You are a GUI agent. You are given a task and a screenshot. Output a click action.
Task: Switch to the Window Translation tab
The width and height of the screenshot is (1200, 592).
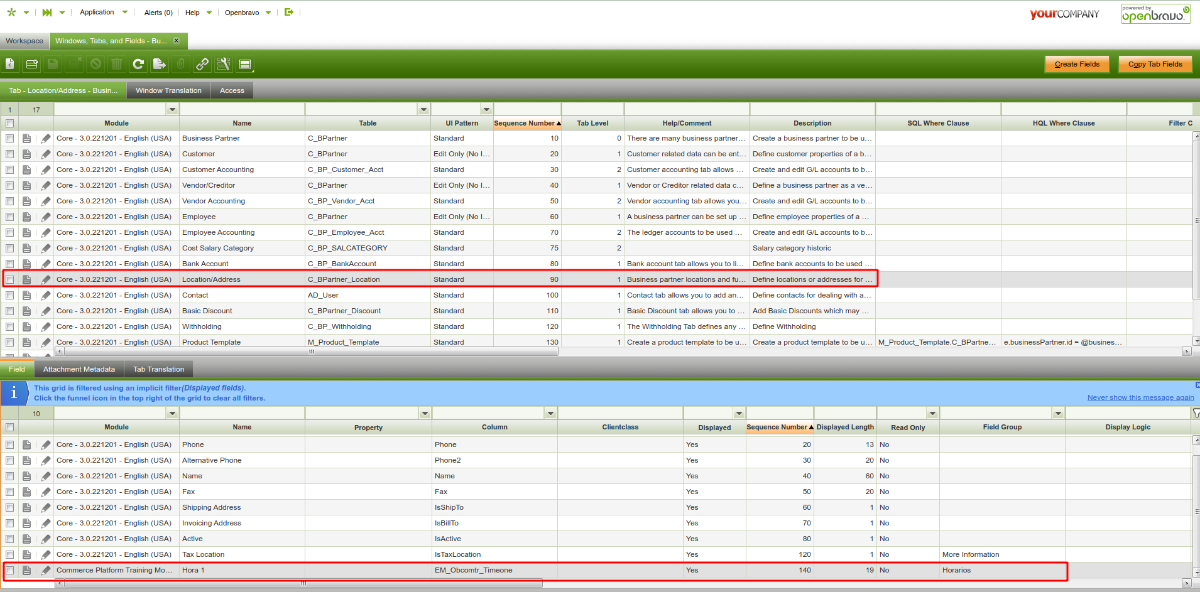[x=168, y=90]
